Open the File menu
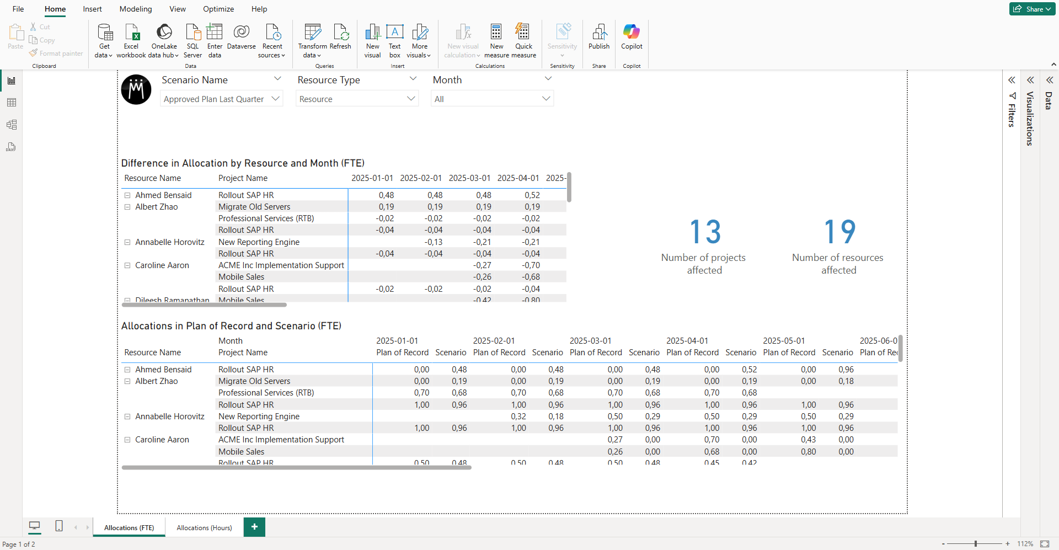Image resolution: width=1059 pixels, height=550 pixels. [x=18, y=9]
